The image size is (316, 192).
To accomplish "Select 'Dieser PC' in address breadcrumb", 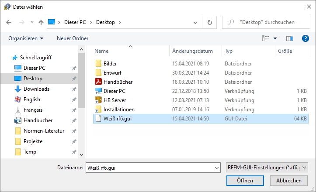I will 75,22.
